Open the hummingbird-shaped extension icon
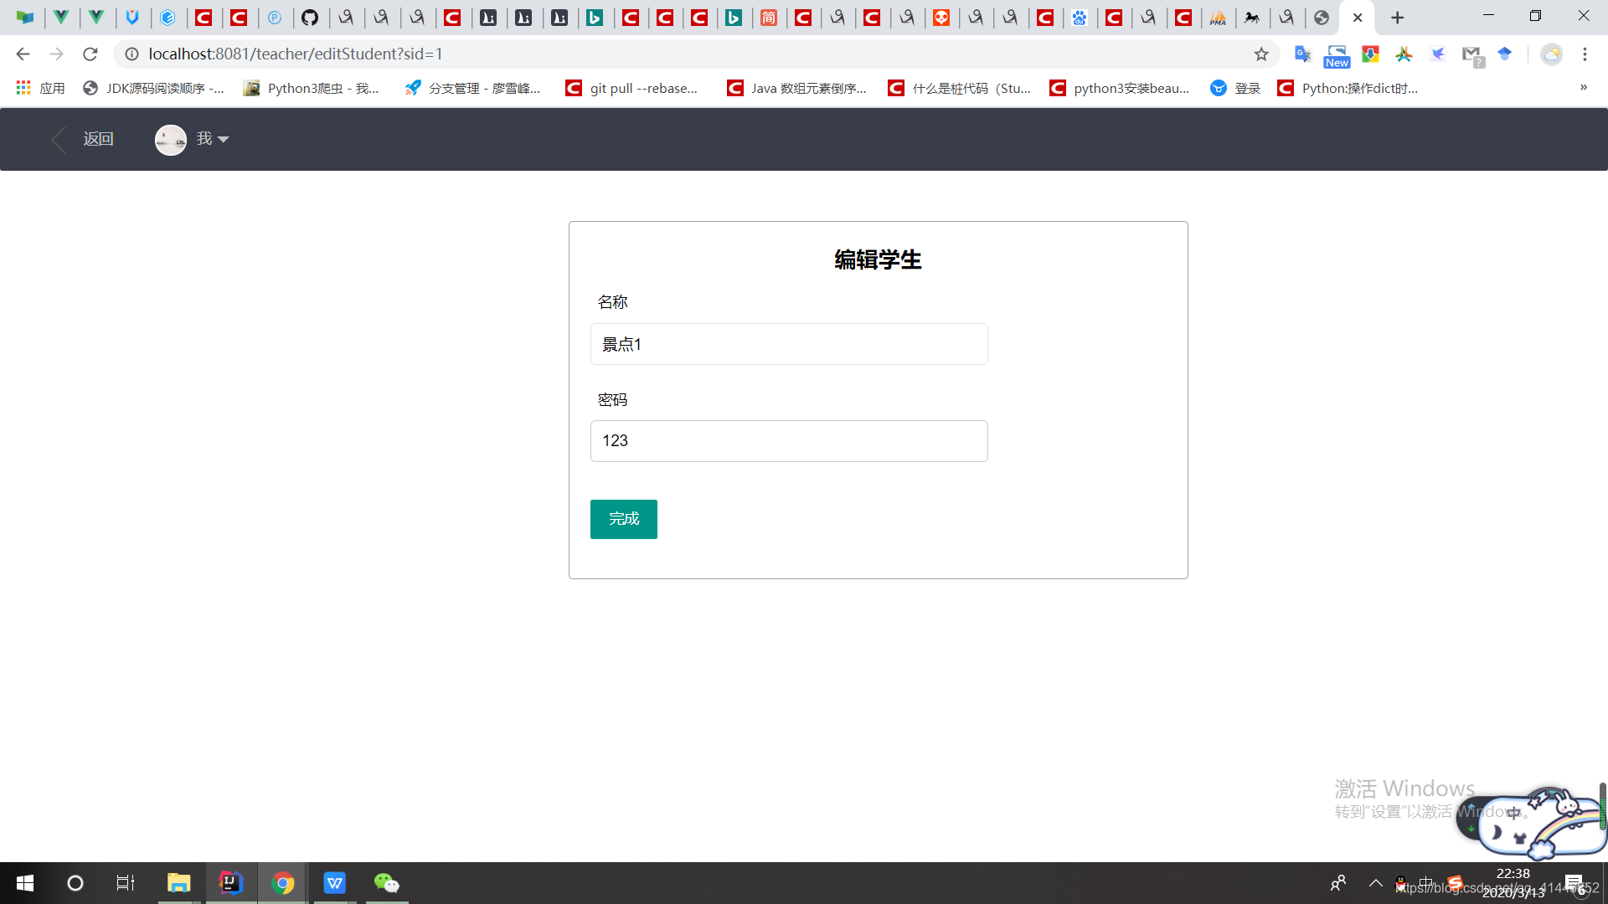Viewport: 1608px width, 904px height. [1438, 54]
